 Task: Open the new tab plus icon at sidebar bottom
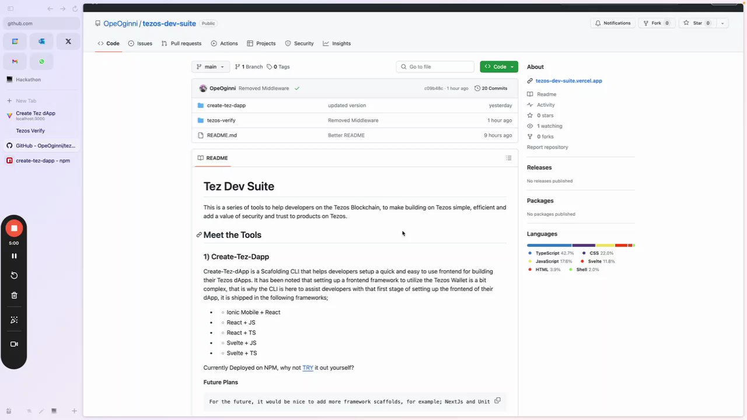(74, 411)
